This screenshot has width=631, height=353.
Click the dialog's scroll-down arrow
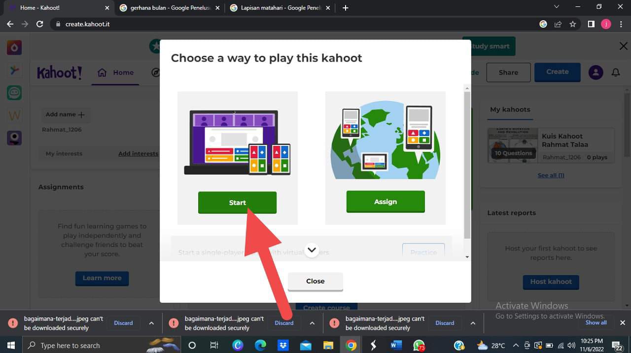point(467,257)
